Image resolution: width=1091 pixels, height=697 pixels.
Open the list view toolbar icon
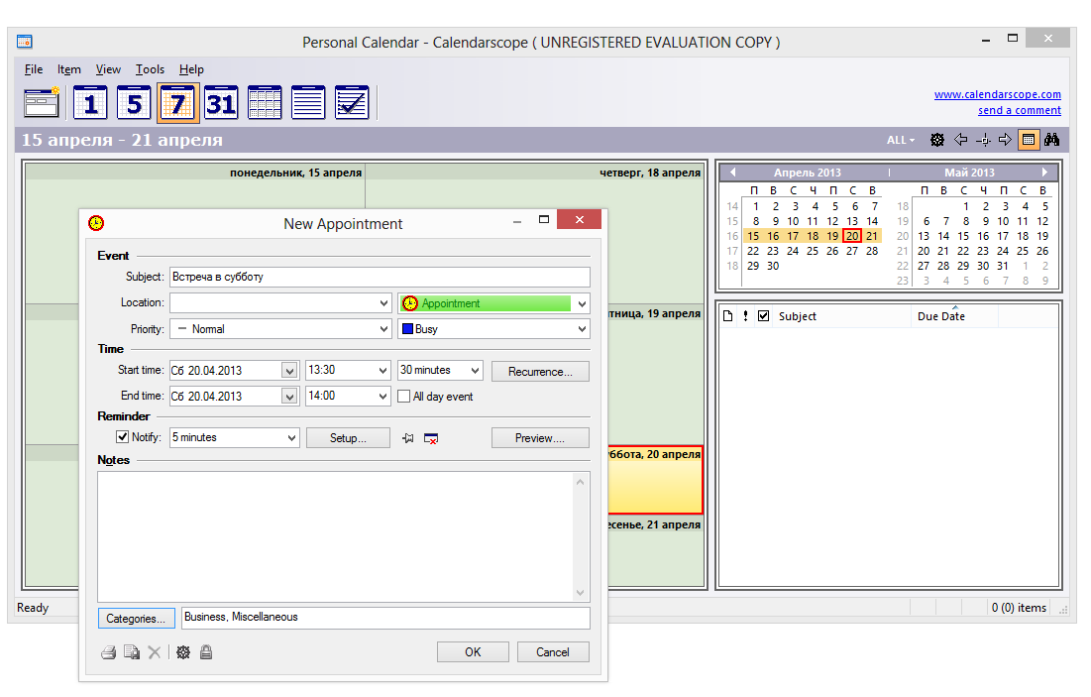(x=307, y=102)
